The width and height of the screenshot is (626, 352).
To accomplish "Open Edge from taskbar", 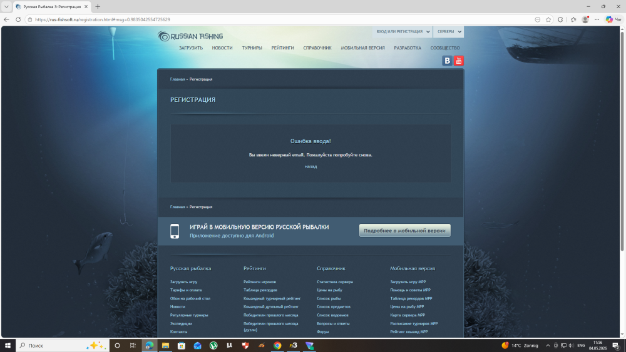I will tap(150, 345).
